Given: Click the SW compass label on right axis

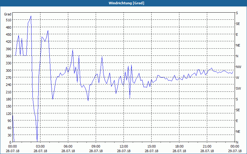Looking at the screenshot, I should pos(238,88).
